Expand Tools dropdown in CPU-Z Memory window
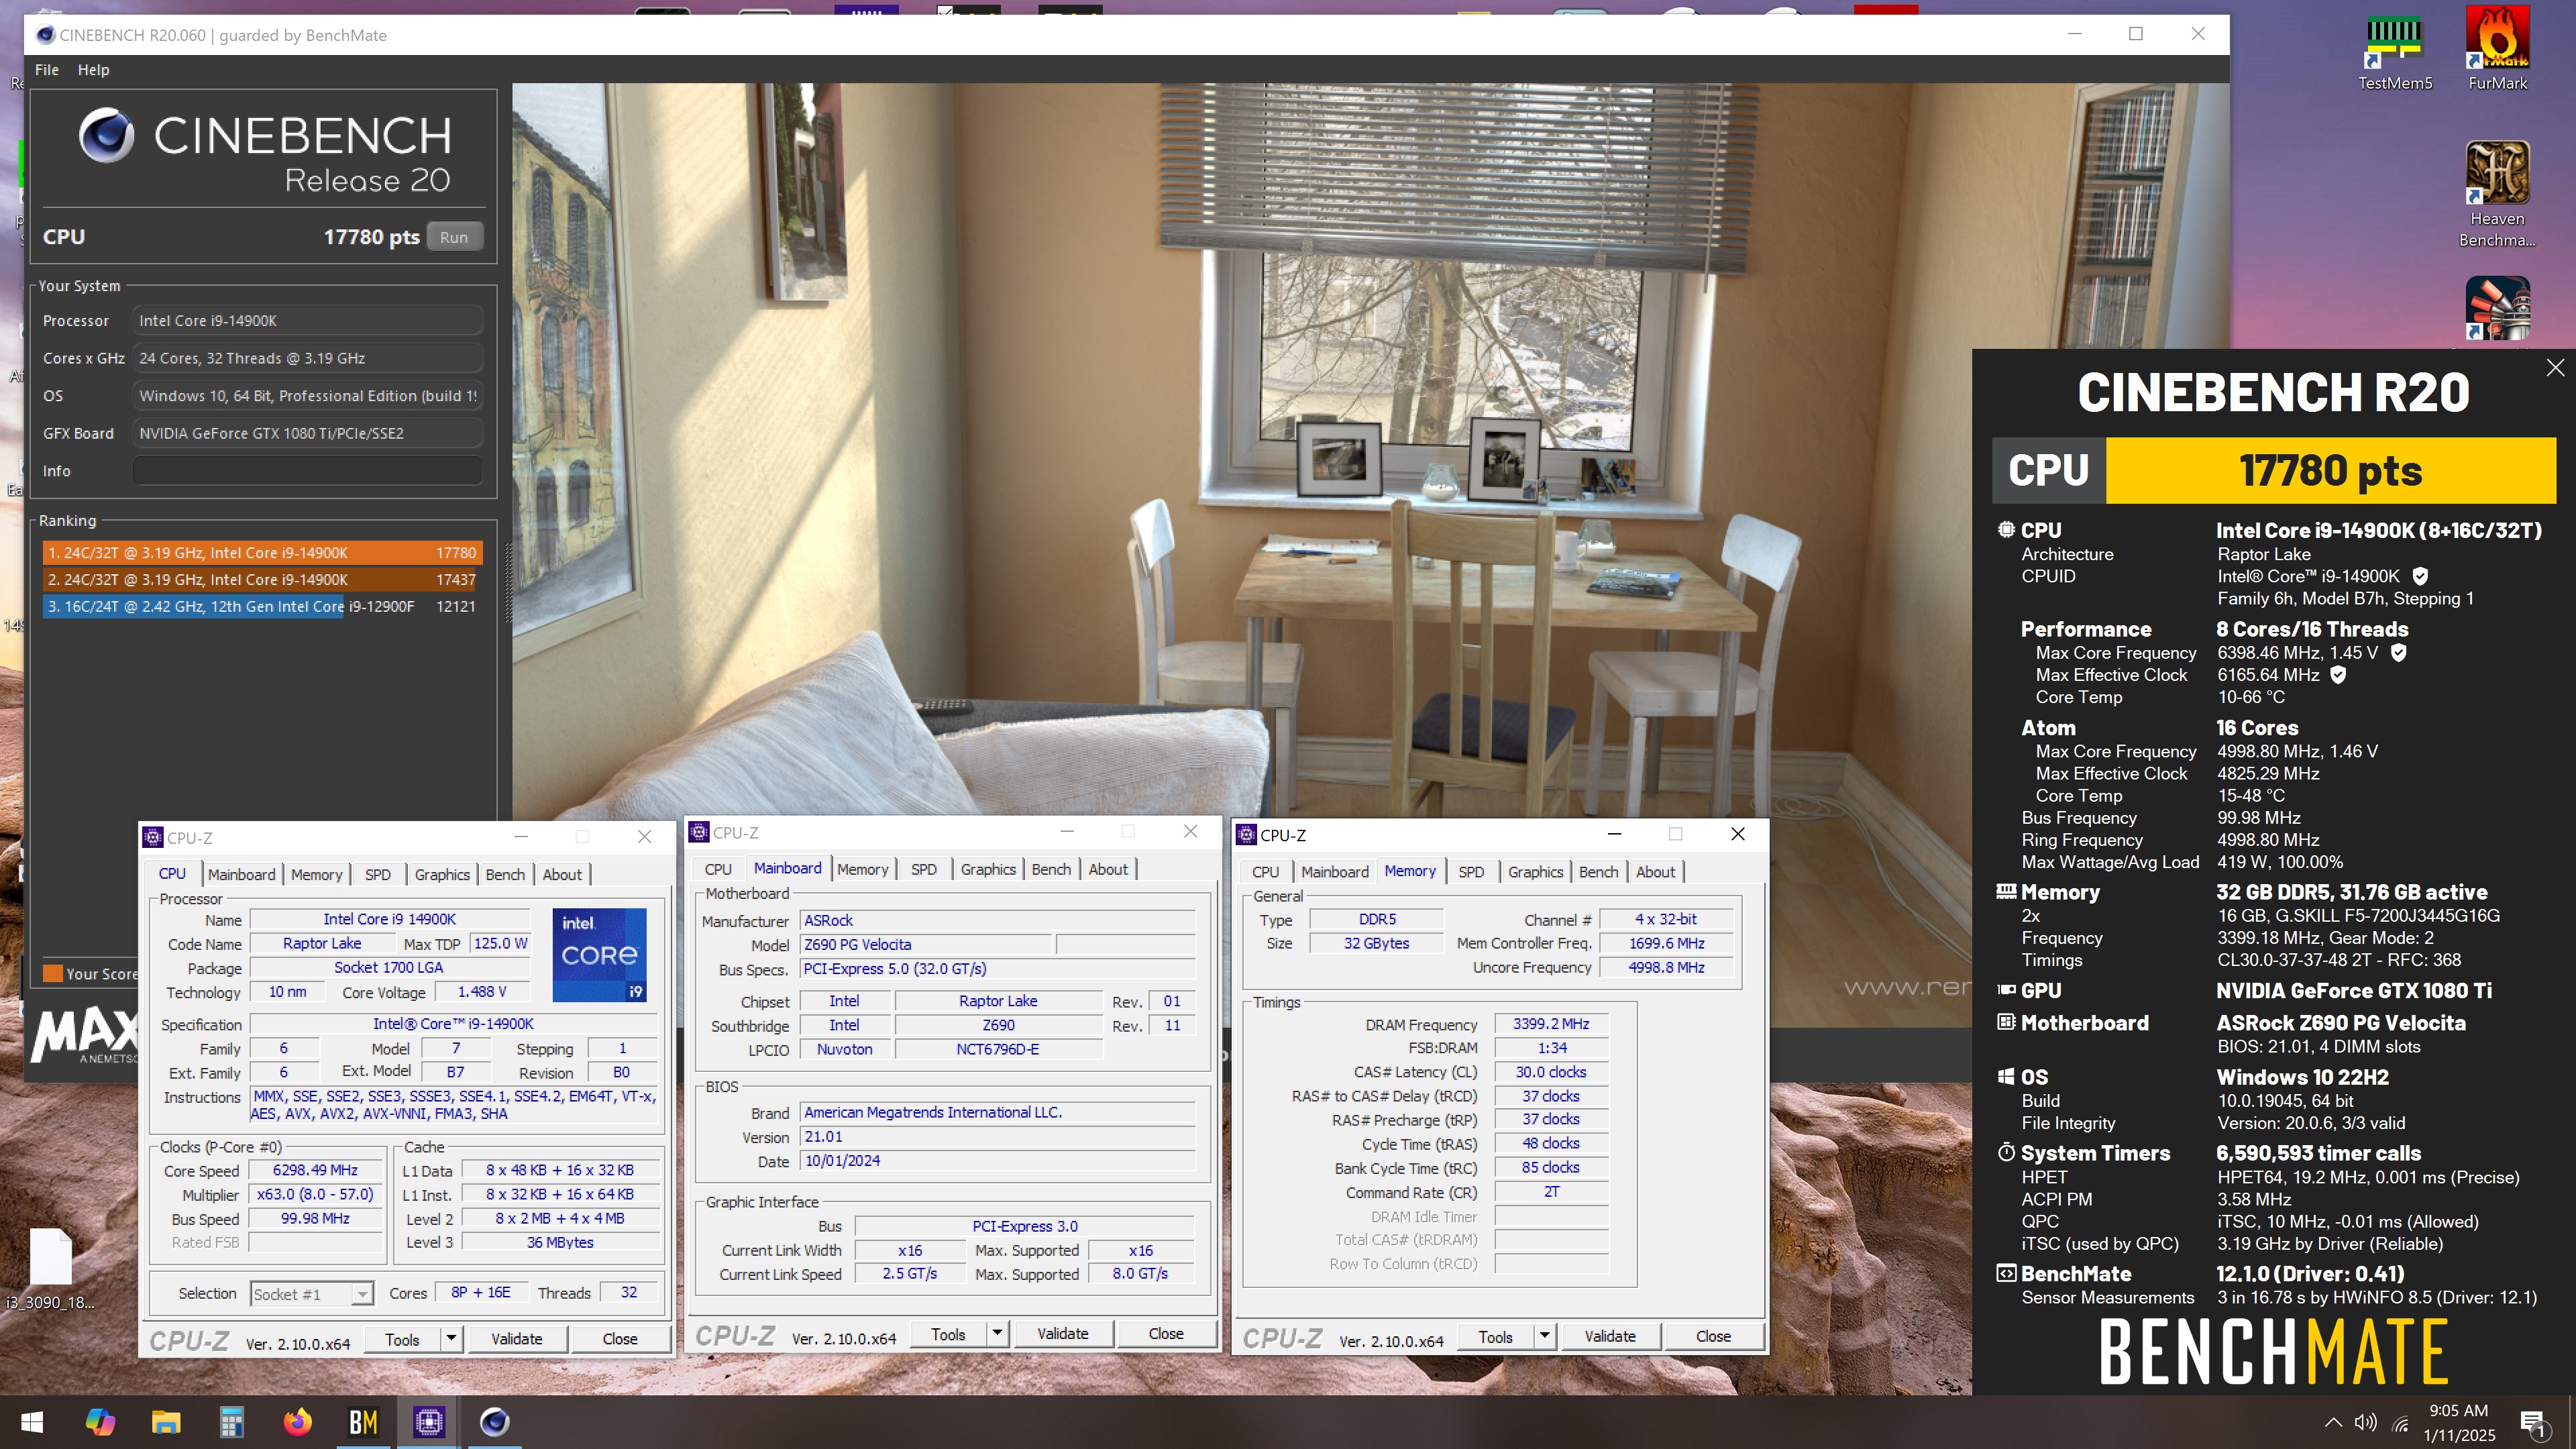2576x1449 pixels. point(1545,1336)
